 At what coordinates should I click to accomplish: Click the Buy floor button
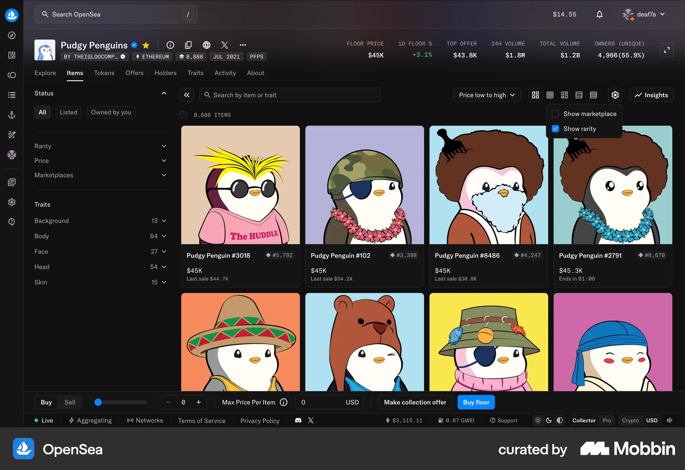pos(476,402)
